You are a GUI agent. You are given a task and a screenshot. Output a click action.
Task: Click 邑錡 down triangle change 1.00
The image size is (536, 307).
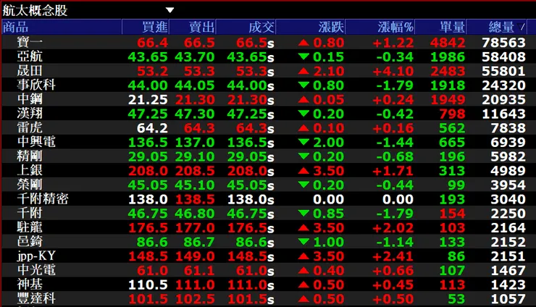pos(321,242)
